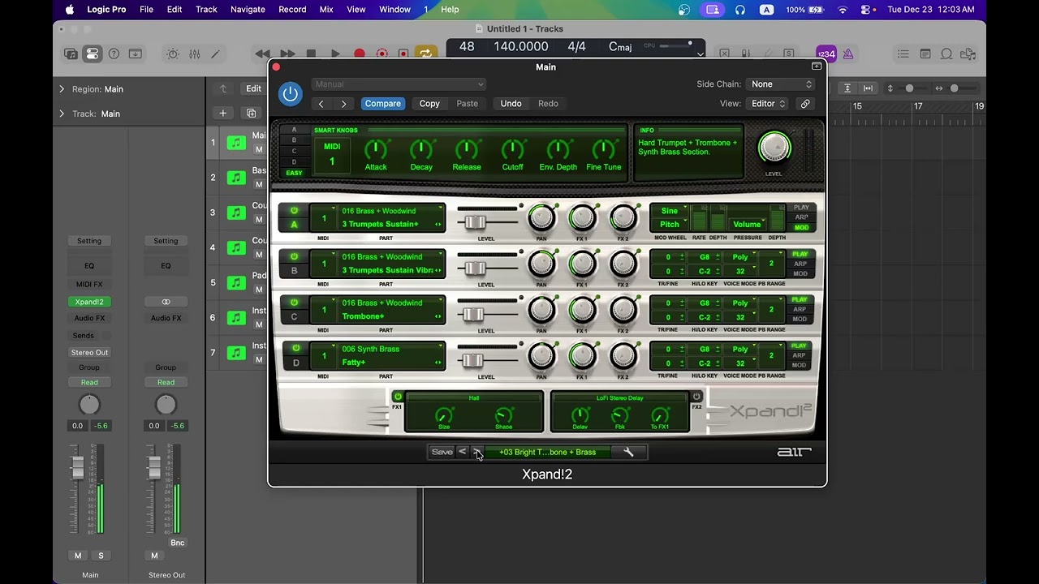
Task: Click the stereo link icon in Stereo Out strip
Action: point(166,301)
